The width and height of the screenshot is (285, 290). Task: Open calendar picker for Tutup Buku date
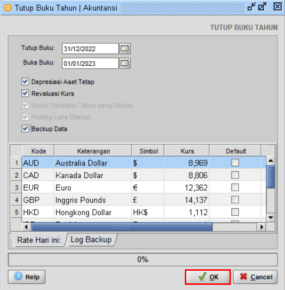point(125,48)
